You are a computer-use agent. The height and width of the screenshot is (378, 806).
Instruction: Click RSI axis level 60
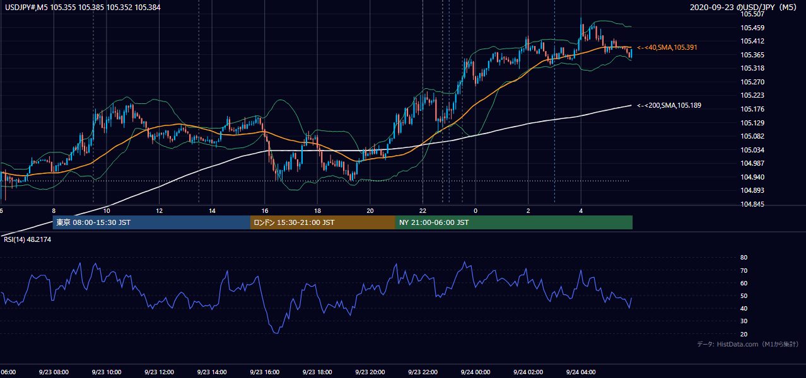(744, 283)
